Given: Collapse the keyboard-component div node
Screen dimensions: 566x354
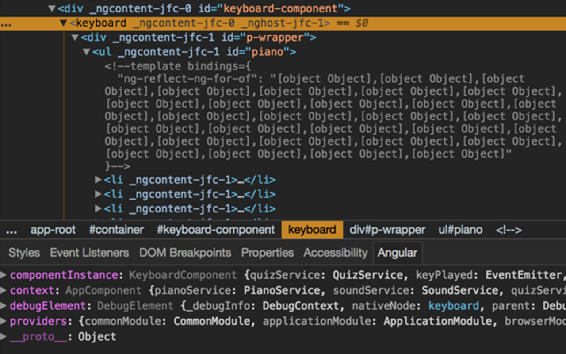Looking at the screenshot, I should (52, 8).
